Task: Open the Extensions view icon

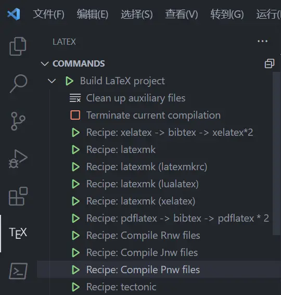Action: tap(18, 196)
